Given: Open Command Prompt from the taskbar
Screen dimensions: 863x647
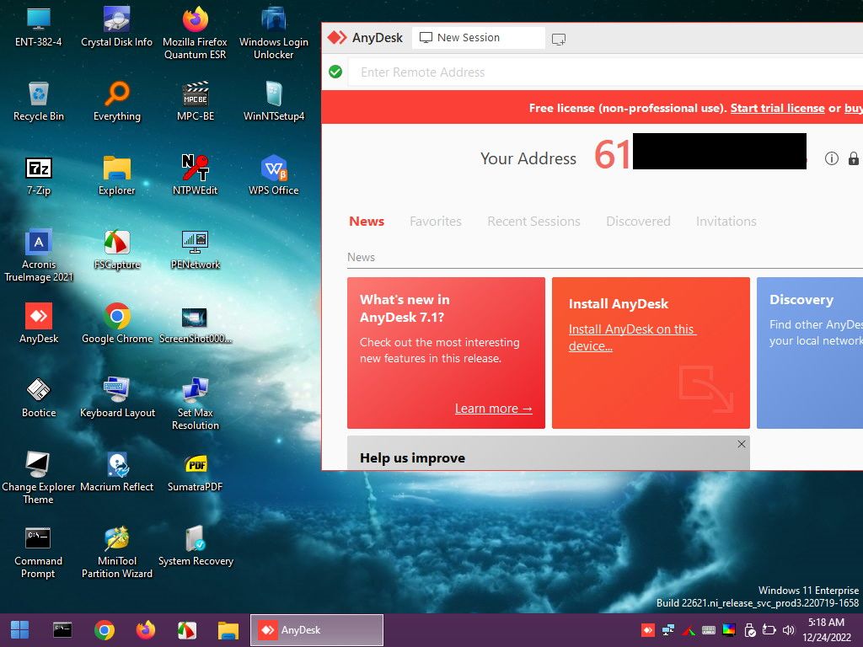Looking at the screenshot, I should tap(62, 630).
